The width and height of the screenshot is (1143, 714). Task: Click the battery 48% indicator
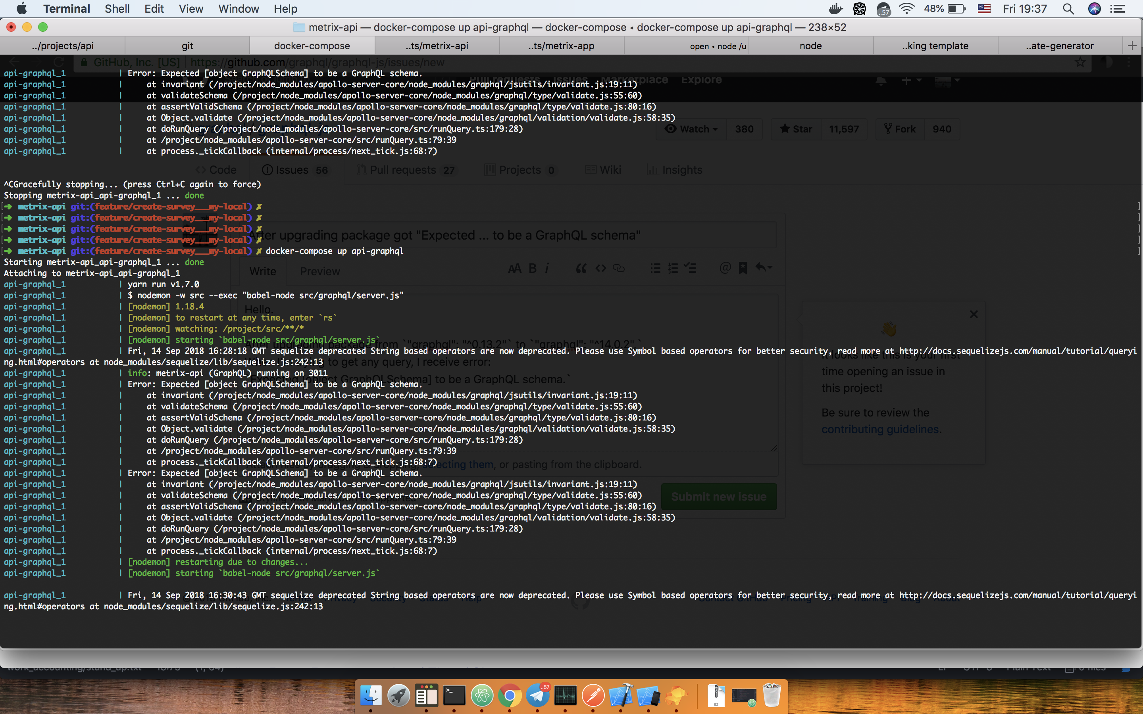click(945, 8)
